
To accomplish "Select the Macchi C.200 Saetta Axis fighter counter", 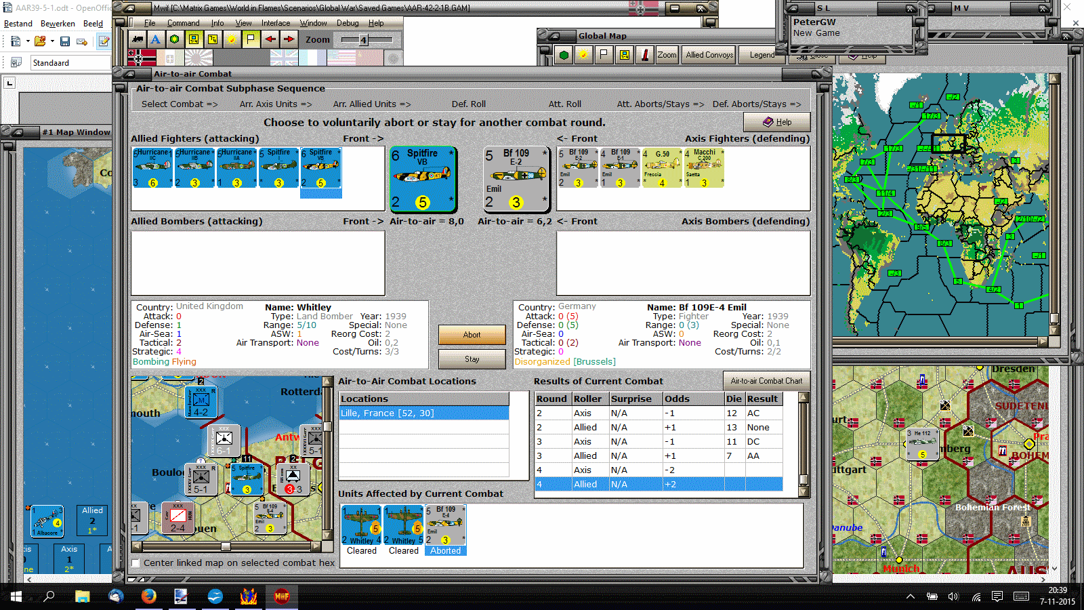I will click(704, 168).
